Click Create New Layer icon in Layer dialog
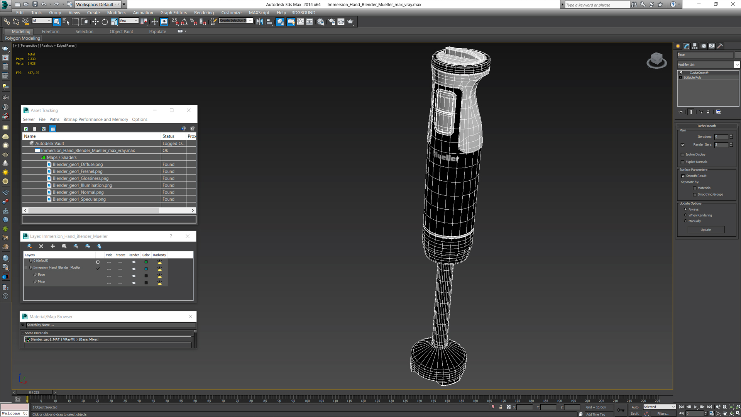This screenshot has width=741, height=417. click(29, 246)
